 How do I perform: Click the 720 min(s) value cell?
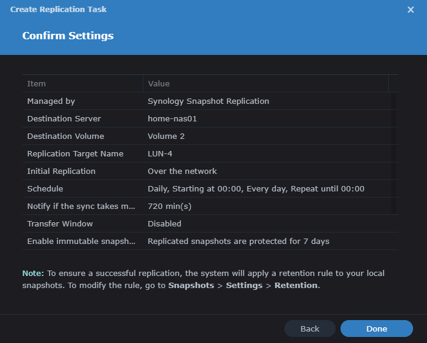169,206
